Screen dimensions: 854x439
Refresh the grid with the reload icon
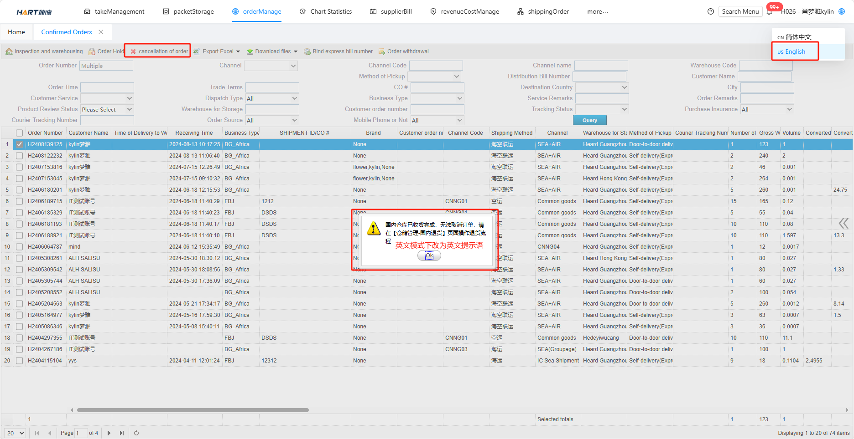point(136,433)
